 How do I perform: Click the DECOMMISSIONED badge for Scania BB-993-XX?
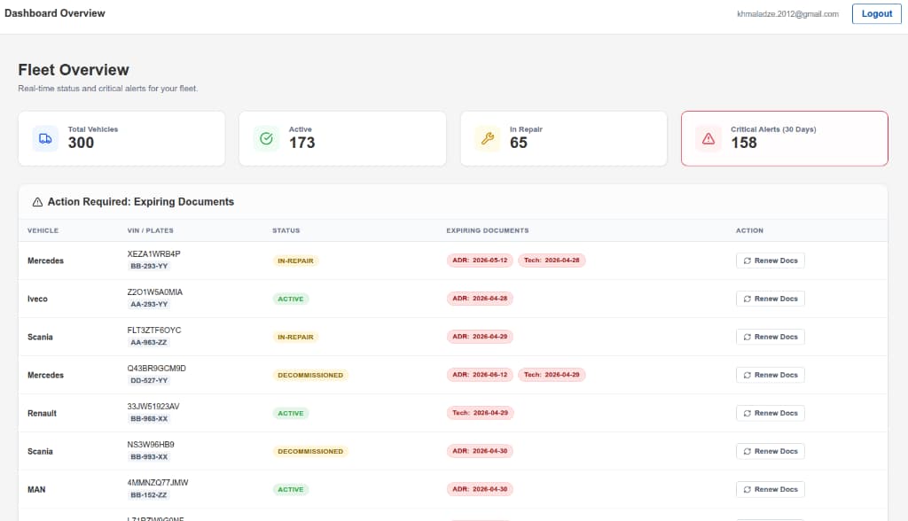pyautogui.click(x=310, y=452)
